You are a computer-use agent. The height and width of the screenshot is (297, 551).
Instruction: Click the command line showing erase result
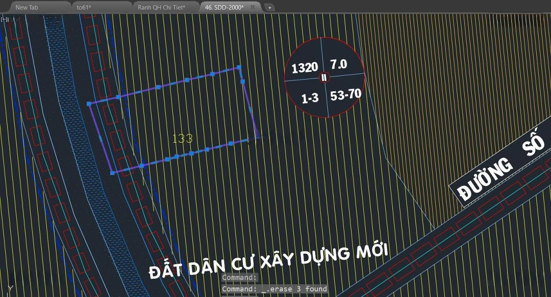[274, 289]
